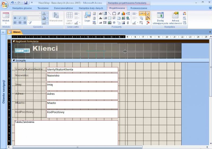Select the text box control tool
The height and width of the screenshot is (149, 212).
coord(100,14)
